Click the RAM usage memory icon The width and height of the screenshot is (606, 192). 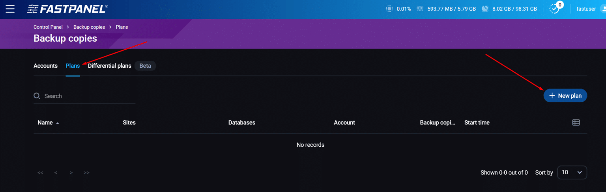[x=420, y=9]
